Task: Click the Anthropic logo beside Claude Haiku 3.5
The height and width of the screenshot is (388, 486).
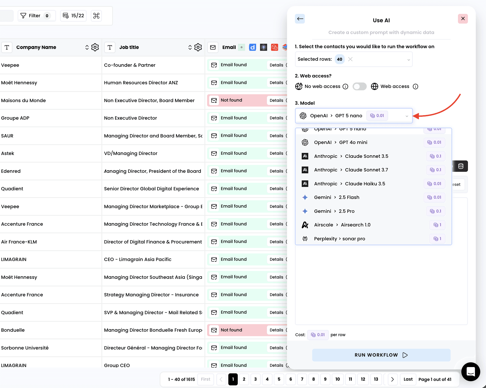Action: tap(305, 184)
